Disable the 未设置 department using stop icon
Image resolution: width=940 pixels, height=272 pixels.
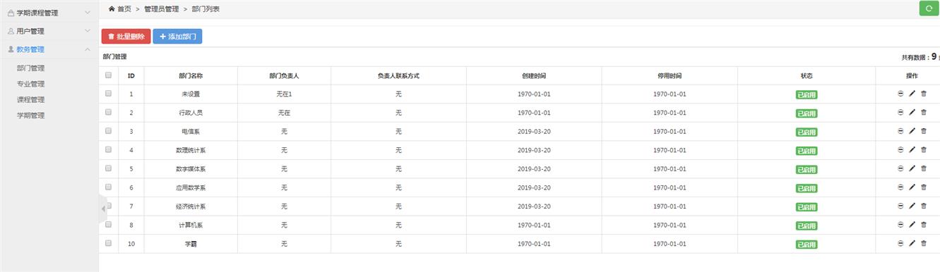pos(900,94)
